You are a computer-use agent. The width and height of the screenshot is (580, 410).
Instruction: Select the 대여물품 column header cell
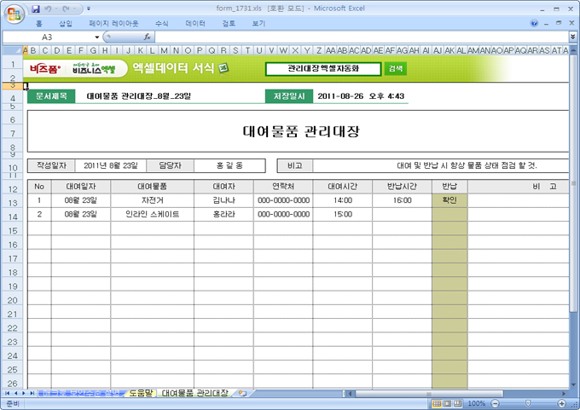coord(152,187)
